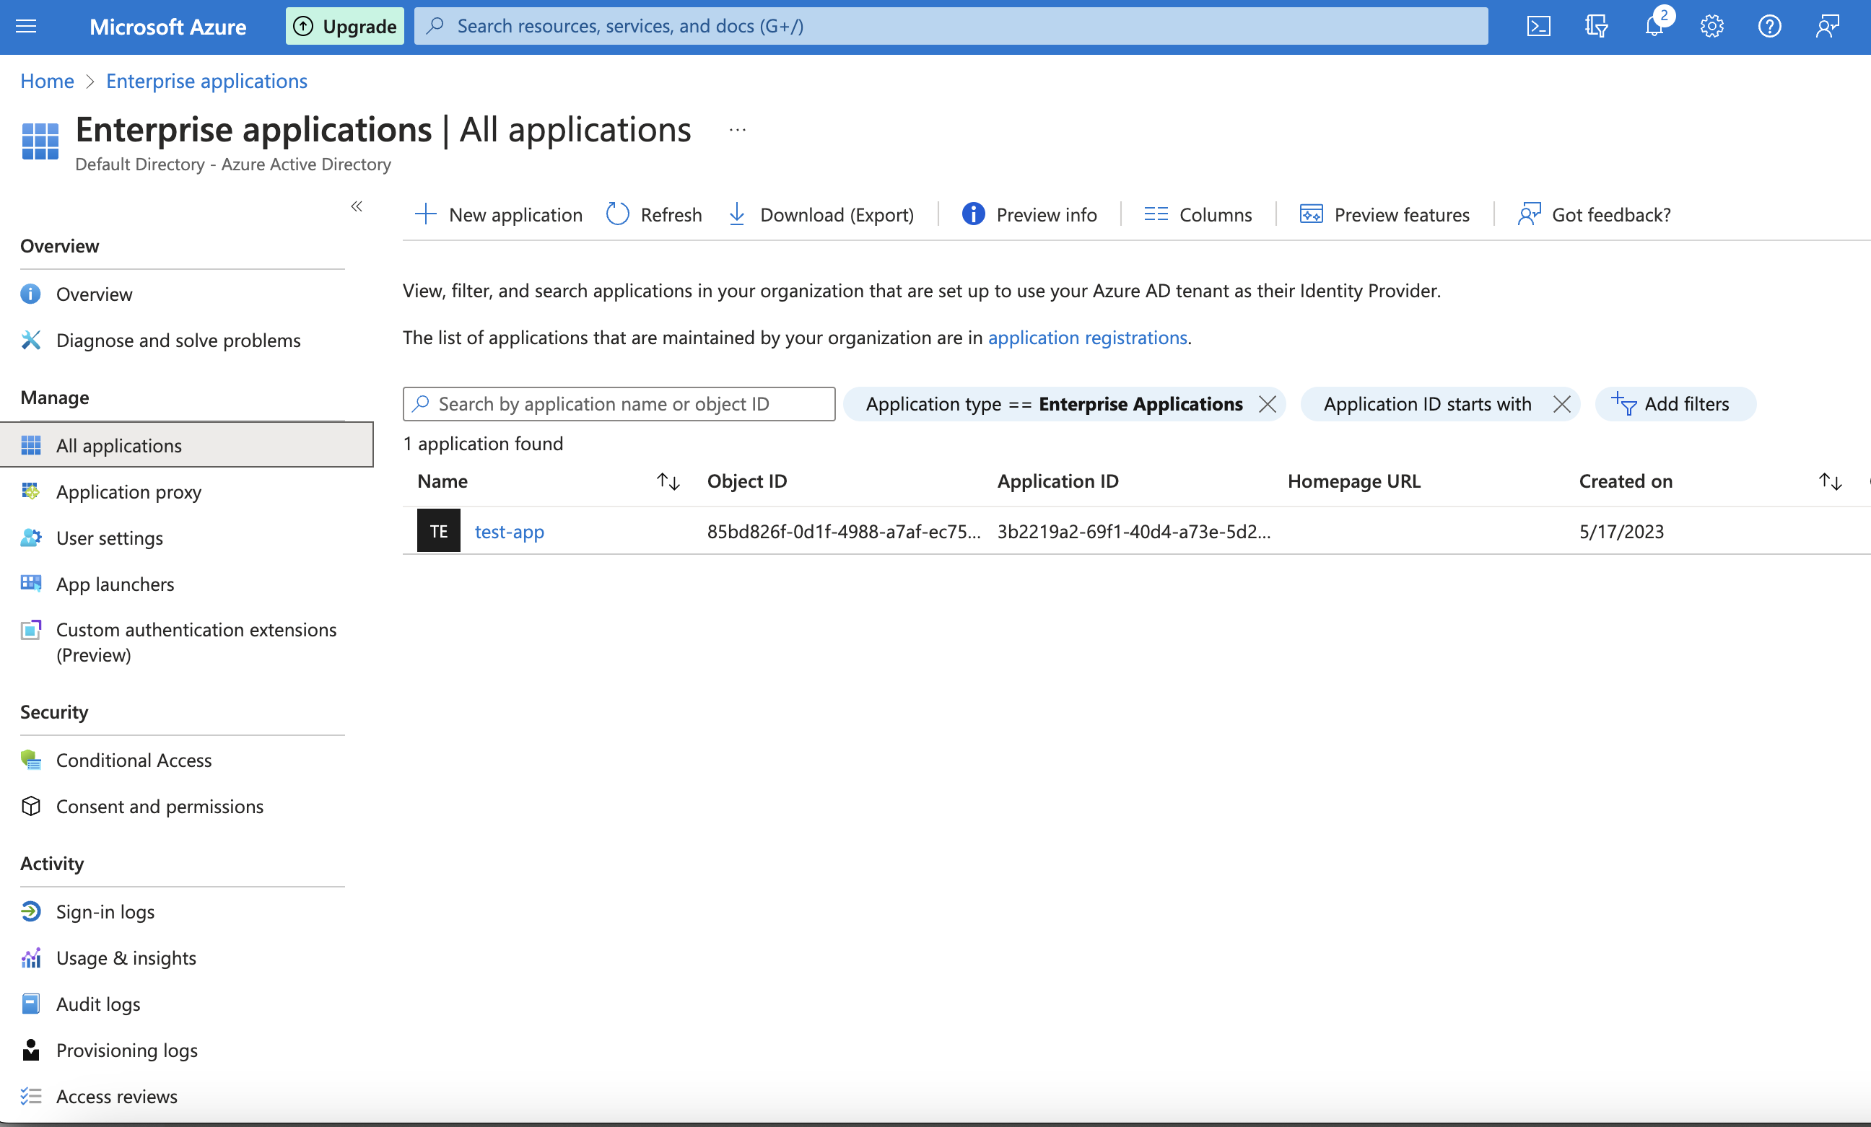
Task: Click the top bar feedback person icon
Action: tap(1827, 27)
